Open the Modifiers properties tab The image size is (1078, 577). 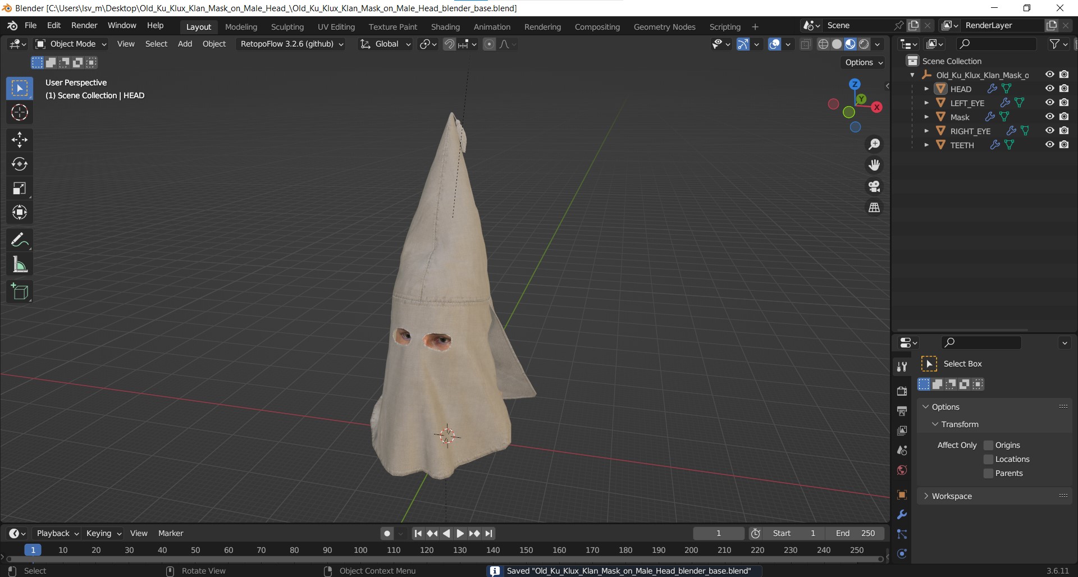[902, 514]
